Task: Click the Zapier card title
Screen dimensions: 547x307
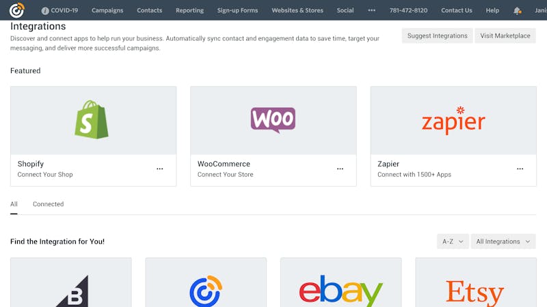Action: [x=388, y=164]
